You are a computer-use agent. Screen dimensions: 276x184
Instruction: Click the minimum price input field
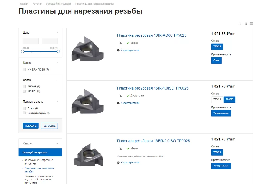pyautogui.click(x=31, y=41)
